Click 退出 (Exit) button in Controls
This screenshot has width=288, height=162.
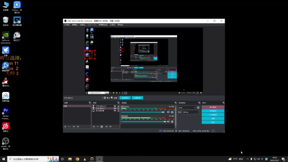pos(213,122)
